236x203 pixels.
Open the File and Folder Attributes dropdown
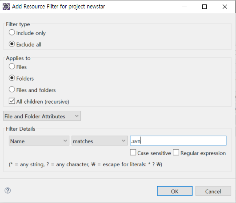click(x=42, y=116)
